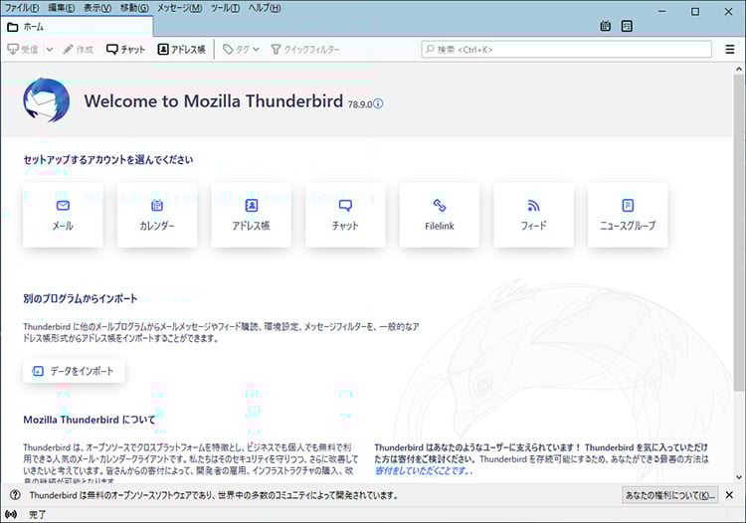Open the 編集 menu

(x=62, y=8)
